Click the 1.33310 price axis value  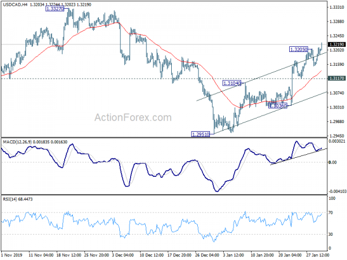[337, 8]
